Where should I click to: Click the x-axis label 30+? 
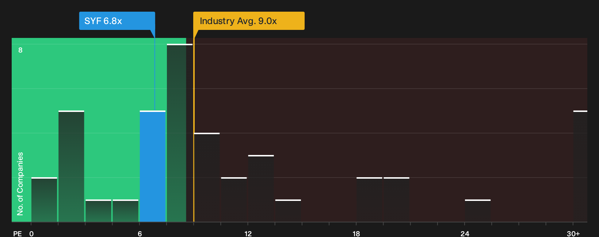coord(573,234)
